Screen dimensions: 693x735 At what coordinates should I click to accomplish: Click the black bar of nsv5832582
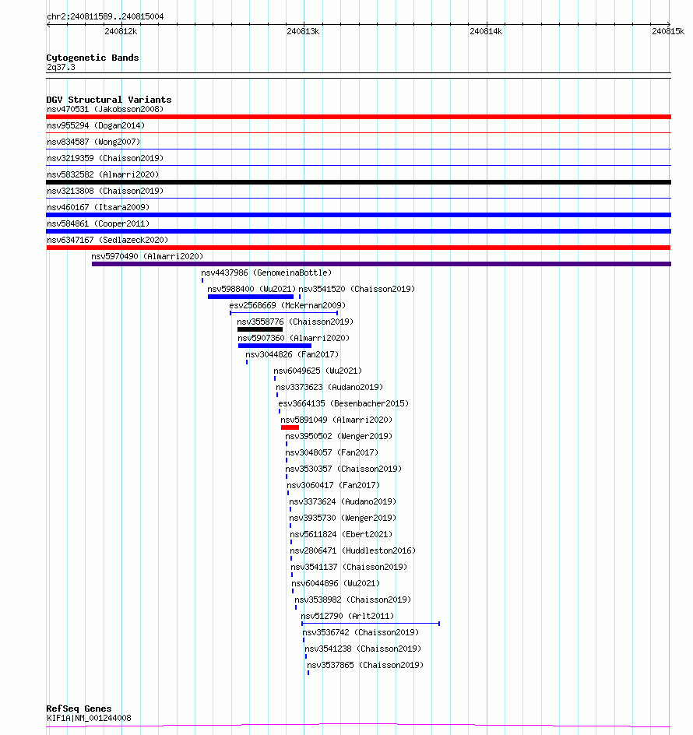click(x=358, y=182)
